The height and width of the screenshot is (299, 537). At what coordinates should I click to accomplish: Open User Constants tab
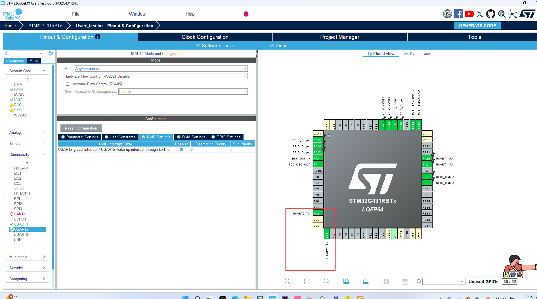(120, 137)
